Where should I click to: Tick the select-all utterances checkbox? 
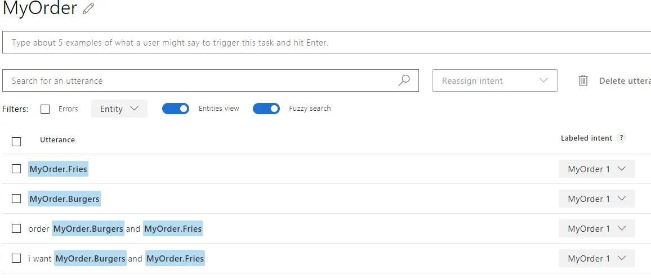pos(16,141)
